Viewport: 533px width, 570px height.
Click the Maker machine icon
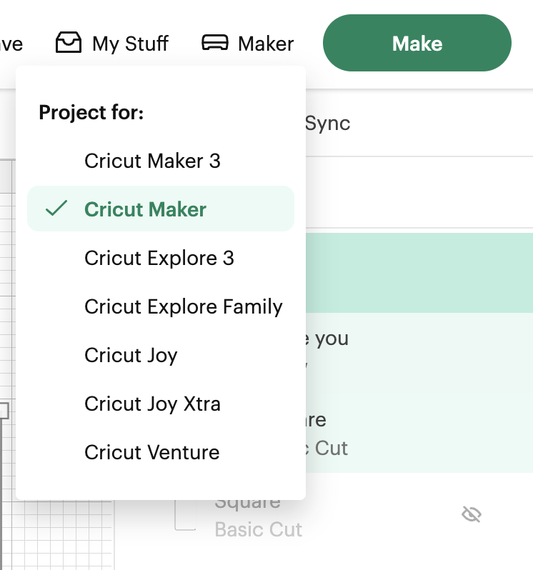(215, 42)
